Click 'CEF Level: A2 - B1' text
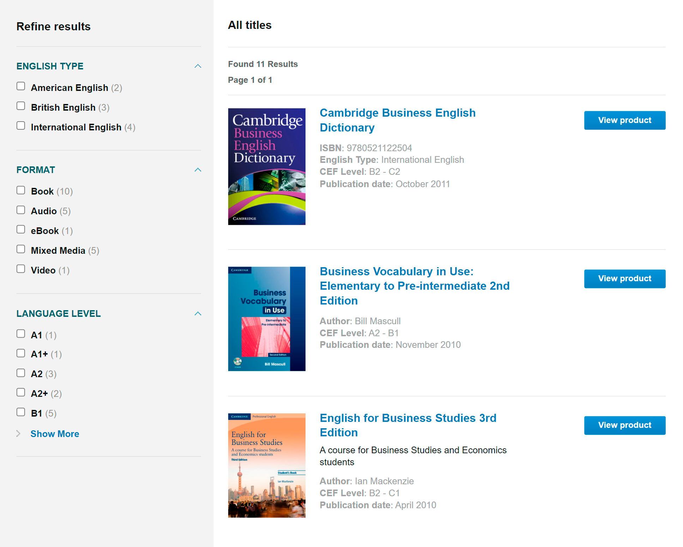The height and width of the screenshot is (547, 683). click(x=359, y=333)
